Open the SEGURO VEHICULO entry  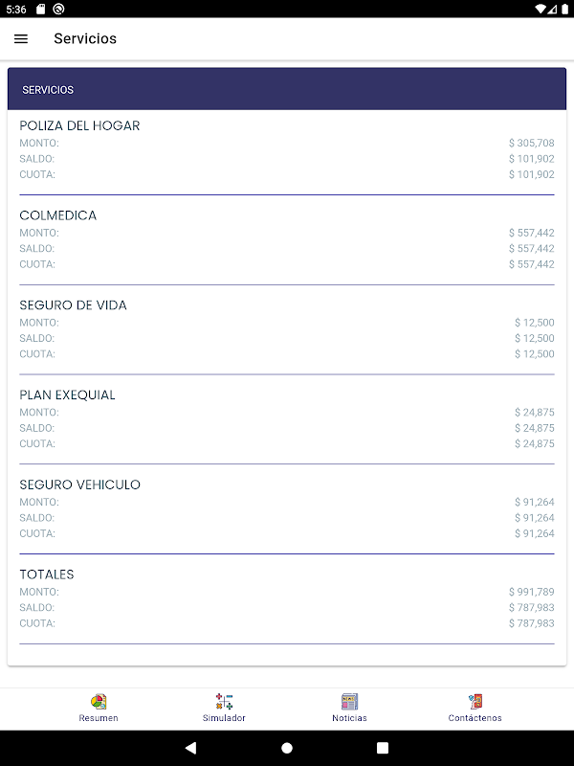287,509
